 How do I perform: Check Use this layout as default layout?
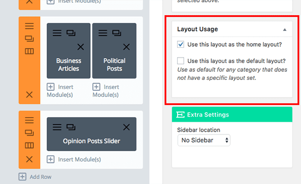click(181, 61)
